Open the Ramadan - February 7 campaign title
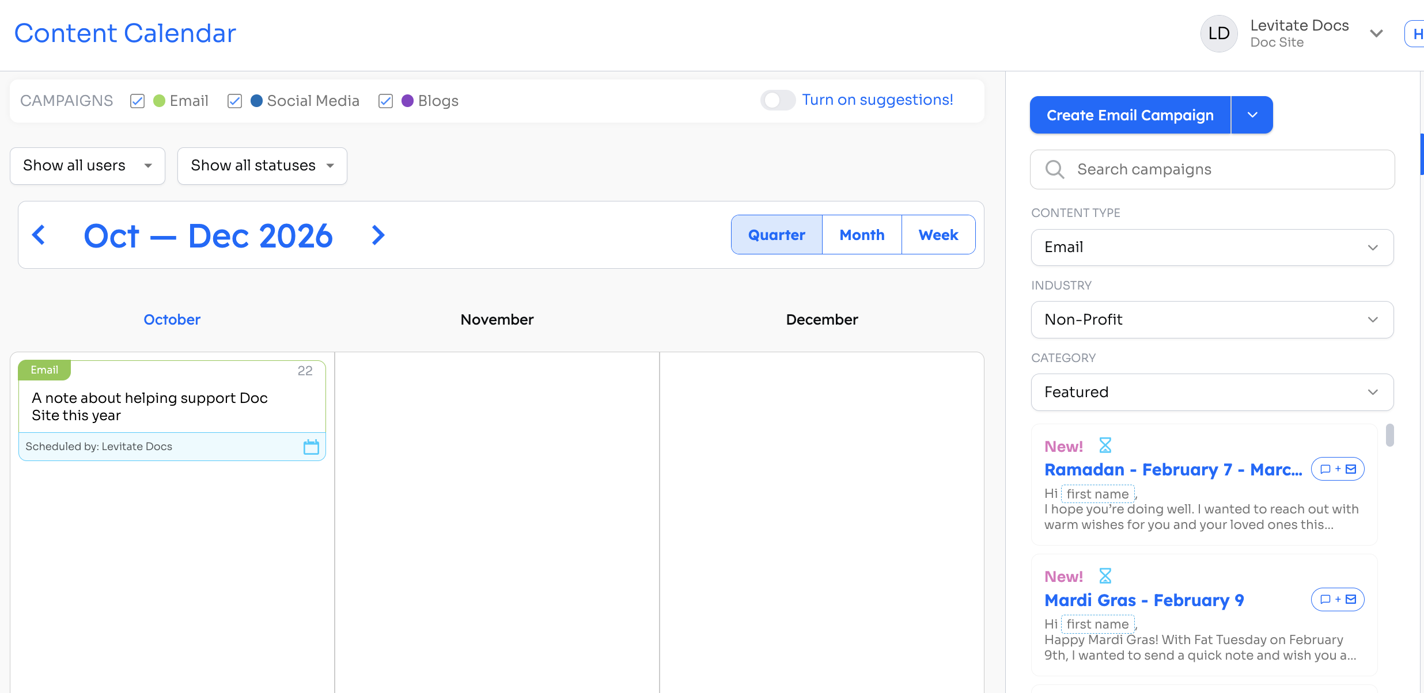 (1173, 470)
